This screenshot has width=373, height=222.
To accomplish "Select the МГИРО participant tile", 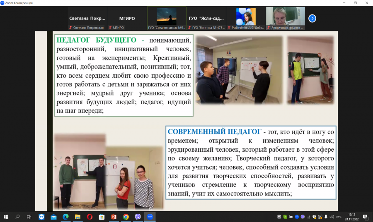I will pyautogui.click(x=127, y=19).
